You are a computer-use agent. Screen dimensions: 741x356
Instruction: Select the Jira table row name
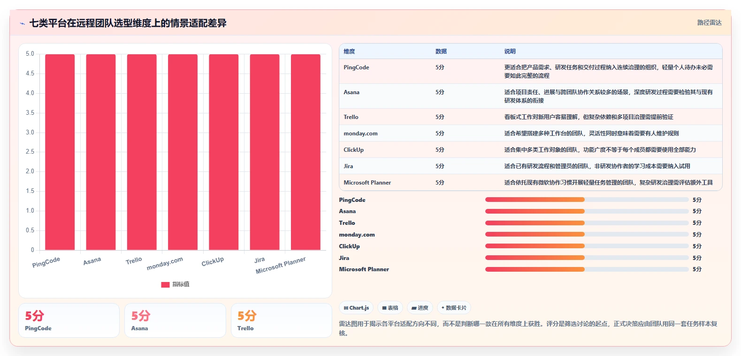tap(348, 166)
